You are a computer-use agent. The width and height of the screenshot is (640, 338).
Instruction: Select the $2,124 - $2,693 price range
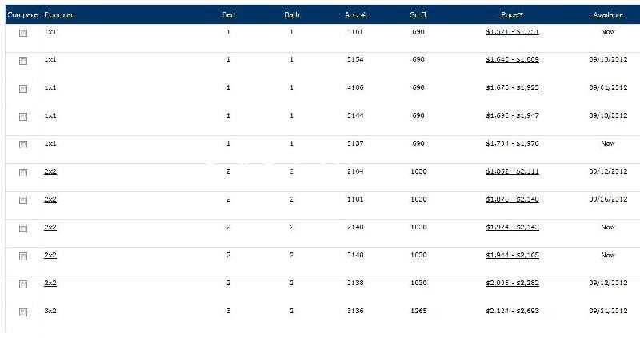pyautogui.click(x=512, y=311)
